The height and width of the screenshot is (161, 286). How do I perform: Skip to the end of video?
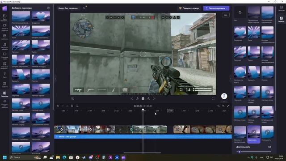(x=154, y=98)
